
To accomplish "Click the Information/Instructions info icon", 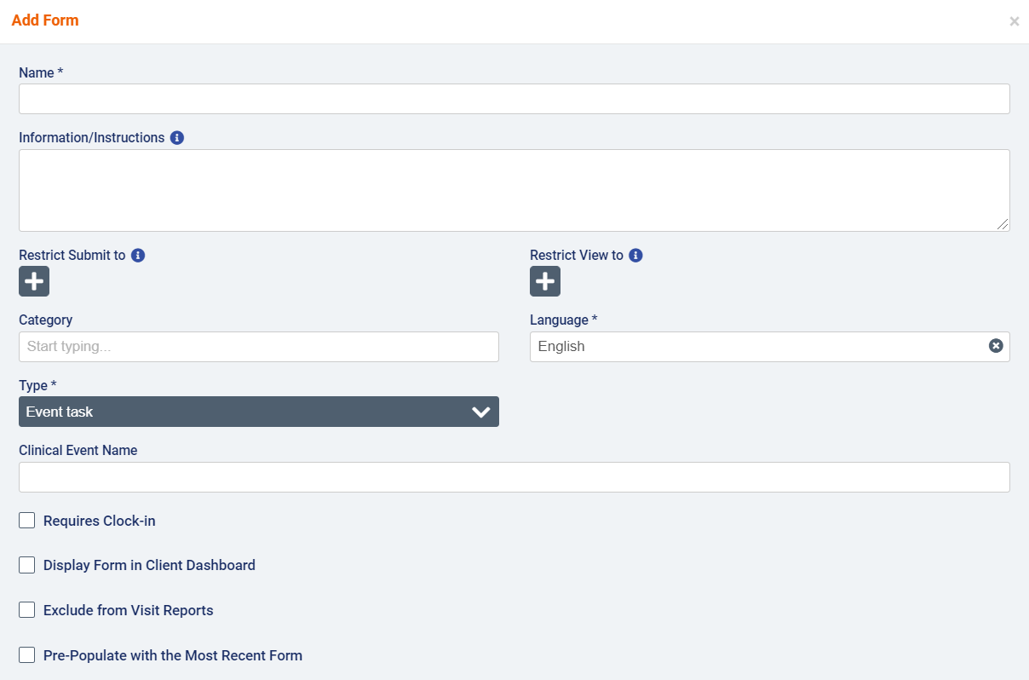I will pyautogui.click(x=177, y=138).
